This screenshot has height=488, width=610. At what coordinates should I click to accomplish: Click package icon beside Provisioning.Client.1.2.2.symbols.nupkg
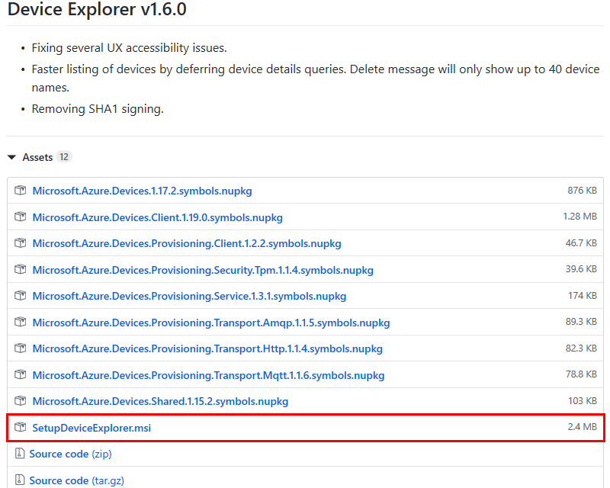coord(21,242)
